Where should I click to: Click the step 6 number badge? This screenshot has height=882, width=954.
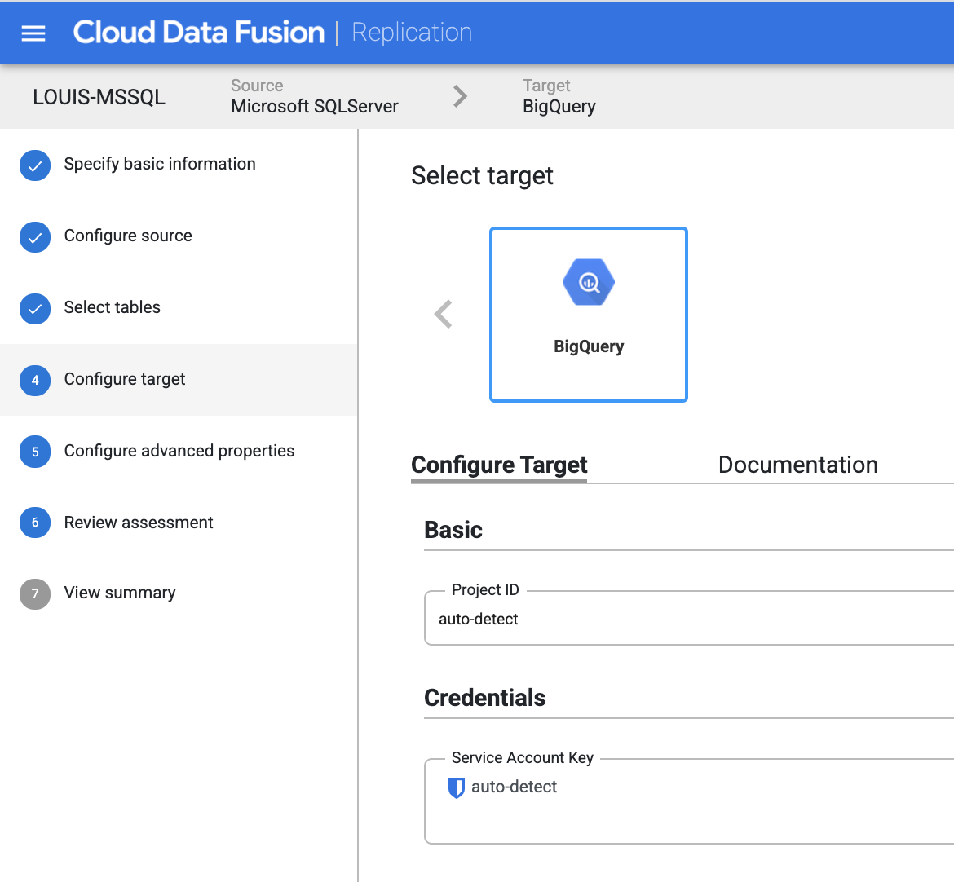coord(35,523)
